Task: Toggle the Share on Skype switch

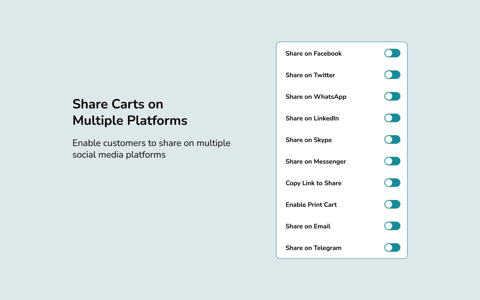Action: [392, 139]
